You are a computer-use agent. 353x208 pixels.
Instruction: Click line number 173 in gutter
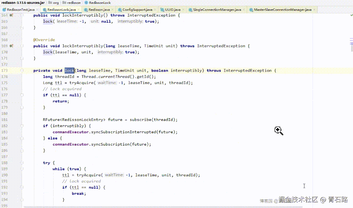click(5, 70)
